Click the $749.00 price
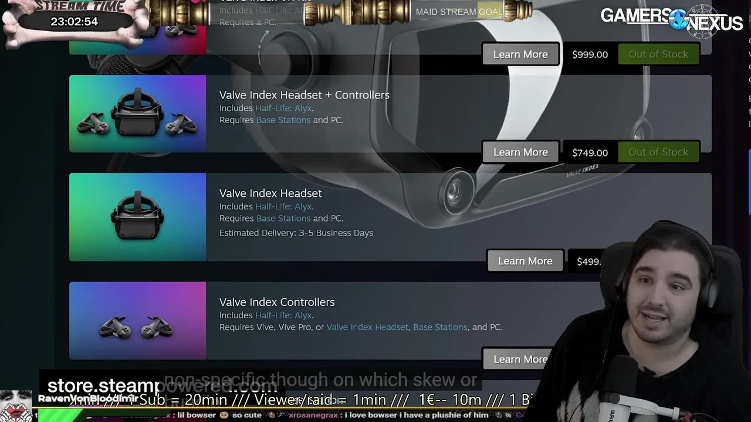 pyautogui.click(x=590, y=152)
